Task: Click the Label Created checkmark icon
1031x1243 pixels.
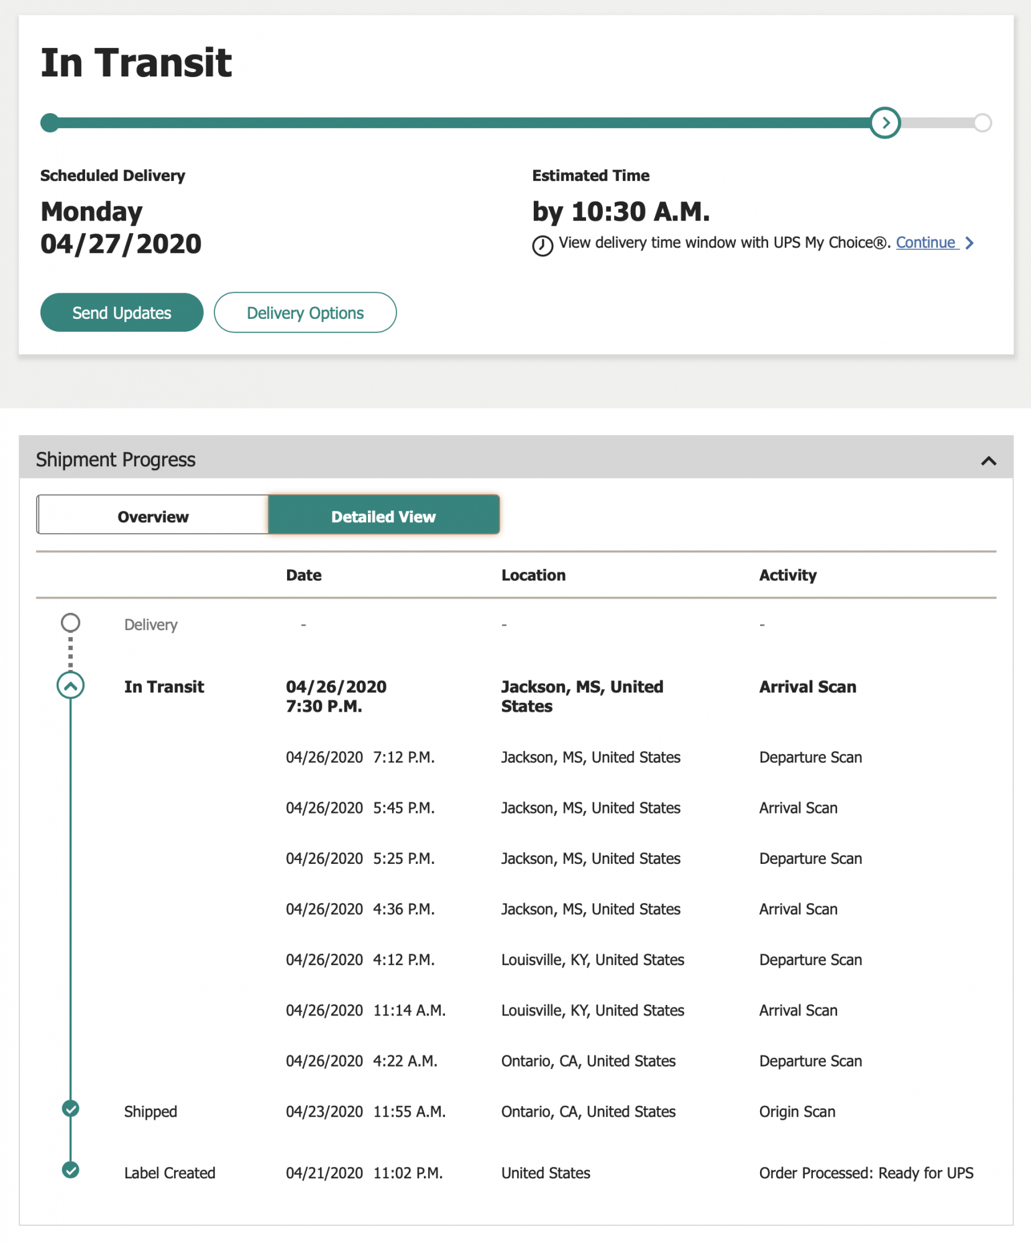Action: point(71,1170)
